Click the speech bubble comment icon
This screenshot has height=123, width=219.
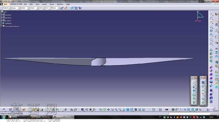(76, 110)
